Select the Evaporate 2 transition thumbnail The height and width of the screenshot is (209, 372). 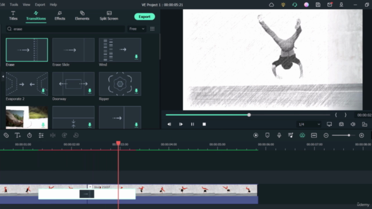point(27,84)
